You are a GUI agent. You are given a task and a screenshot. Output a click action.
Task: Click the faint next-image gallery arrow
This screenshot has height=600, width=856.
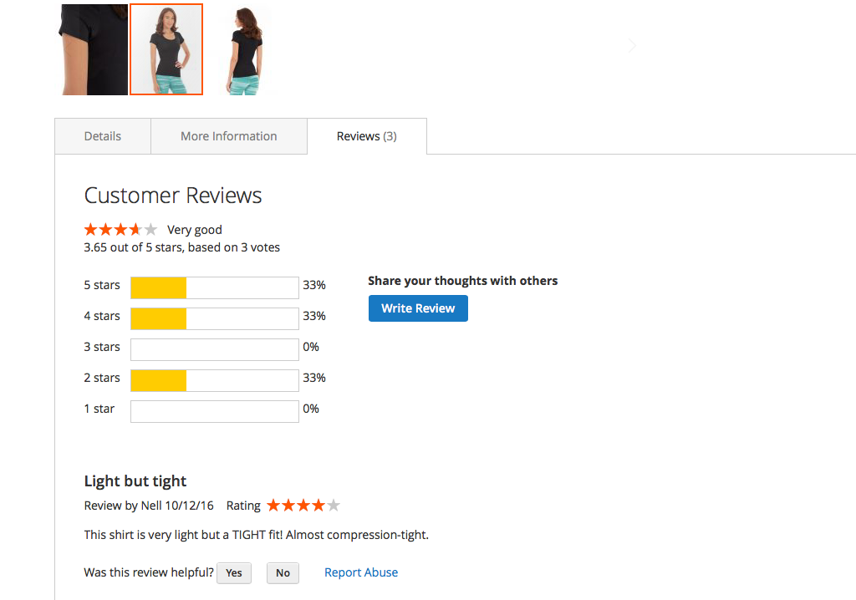point(632,45)
